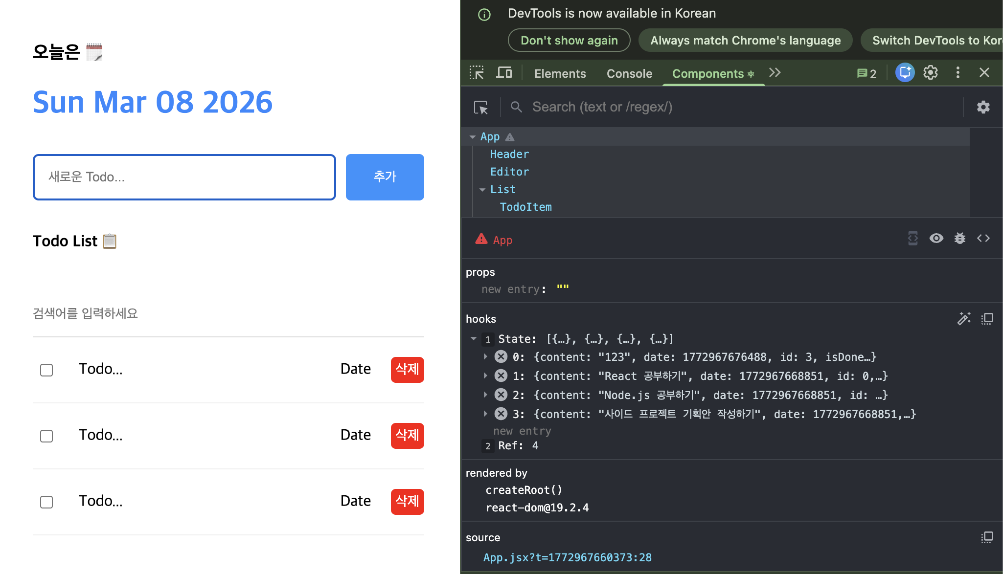This screenshot has width=1003, height=574.
Task: Check the first Todo item checkbox
Action: [46, 370]
